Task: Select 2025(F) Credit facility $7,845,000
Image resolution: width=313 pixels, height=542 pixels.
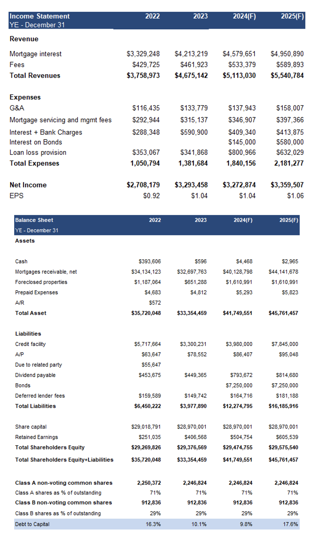Action: pyautogui.click(x=285, y=344)
